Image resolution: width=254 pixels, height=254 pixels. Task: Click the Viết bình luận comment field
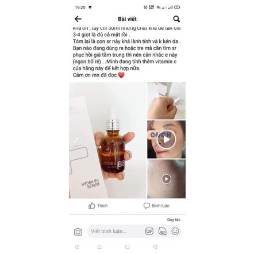pyautogui.click(x=115, y=232)
